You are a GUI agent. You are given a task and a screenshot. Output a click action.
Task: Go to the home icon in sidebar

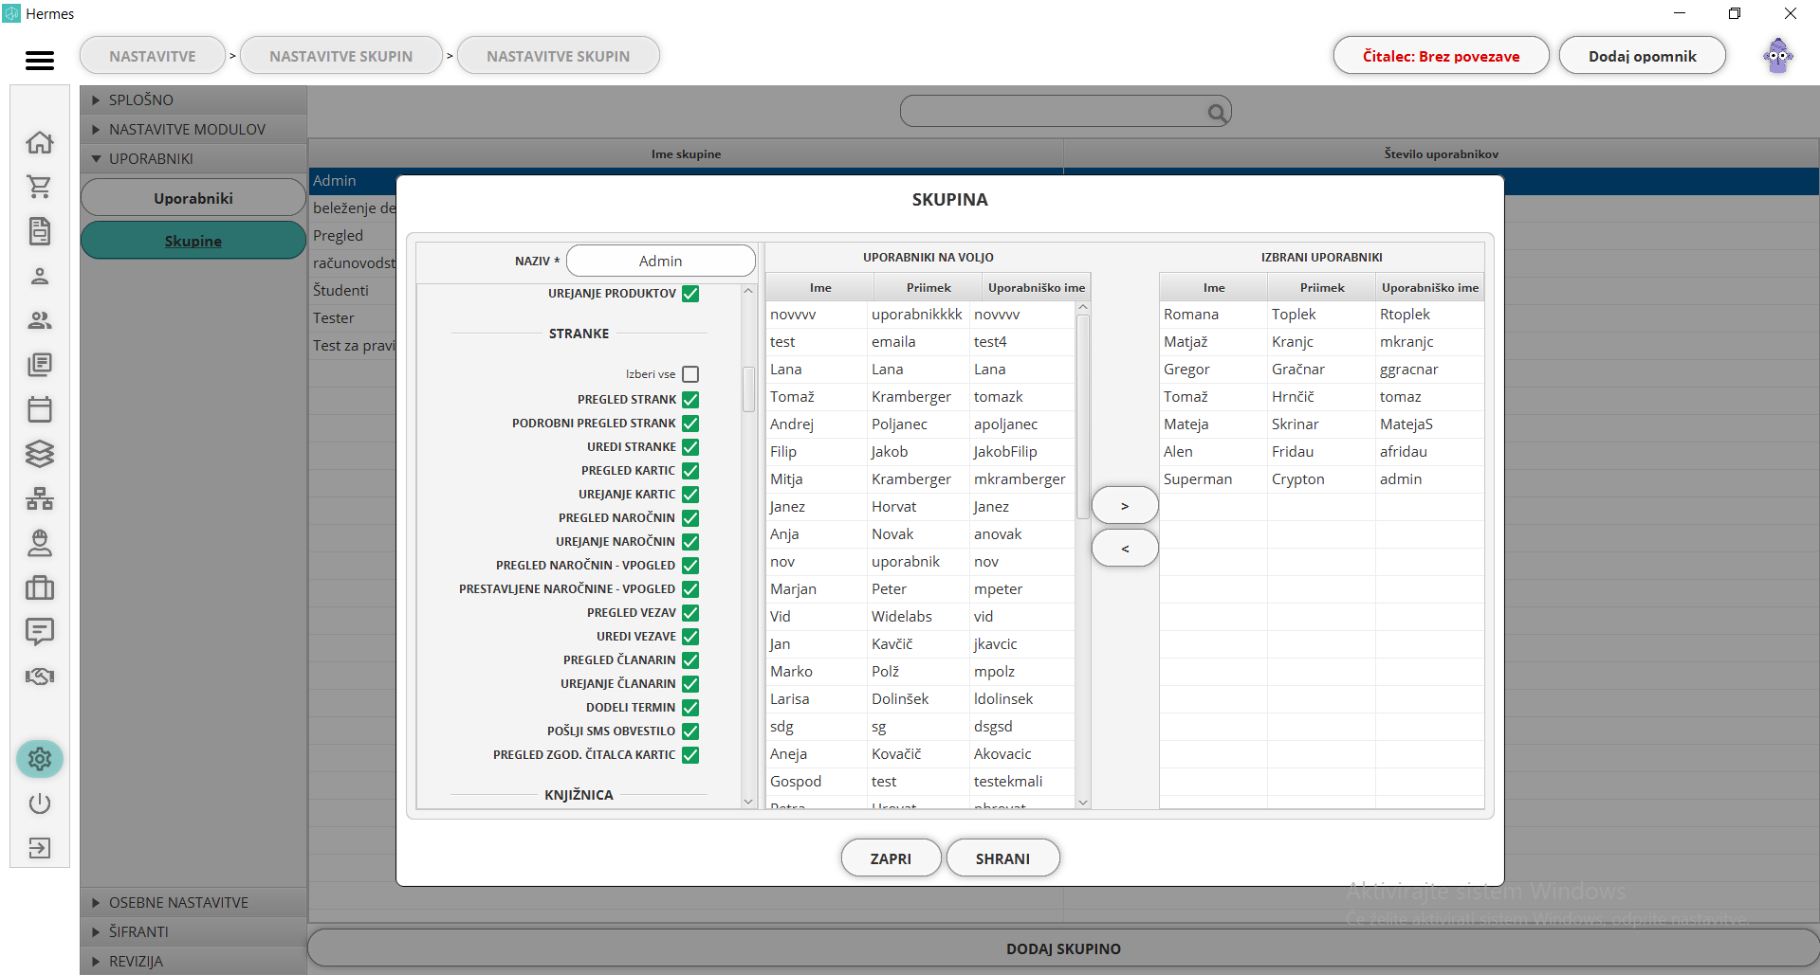(x=40, y=142)
